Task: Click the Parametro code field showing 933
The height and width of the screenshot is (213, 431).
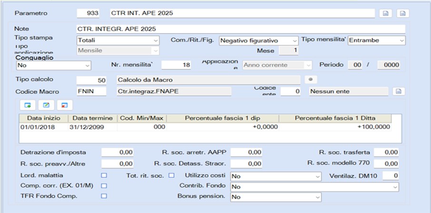Action: [x=88, y=13]
